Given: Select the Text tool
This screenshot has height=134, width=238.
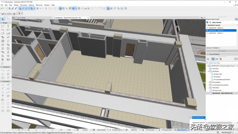Looking at the screenshot, I should [3, 92].
